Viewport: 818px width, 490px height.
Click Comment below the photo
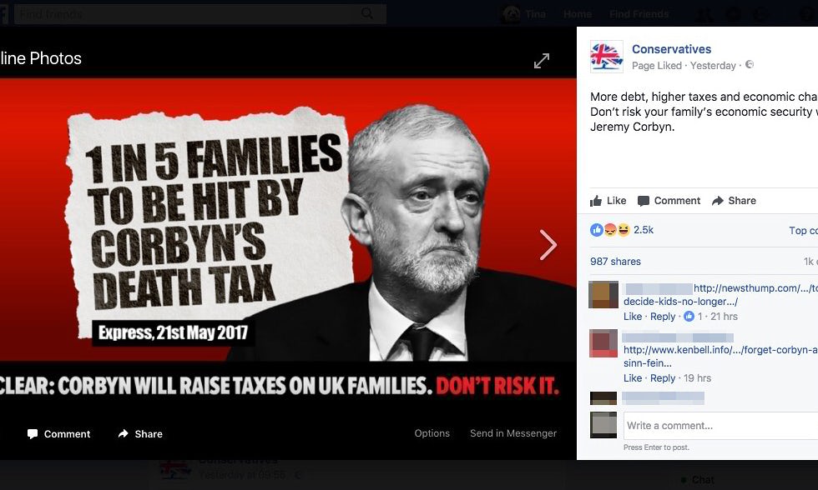click(59, 434)
